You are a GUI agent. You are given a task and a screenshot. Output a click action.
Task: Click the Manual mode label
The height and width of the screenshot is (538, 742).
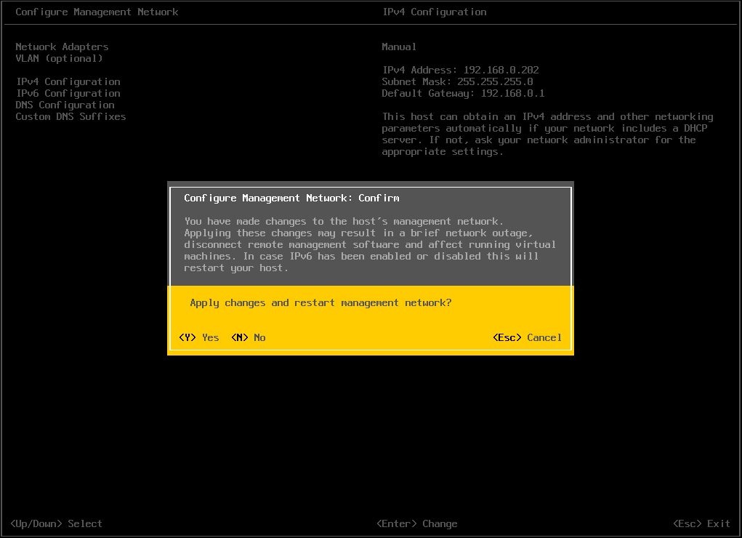399,47
